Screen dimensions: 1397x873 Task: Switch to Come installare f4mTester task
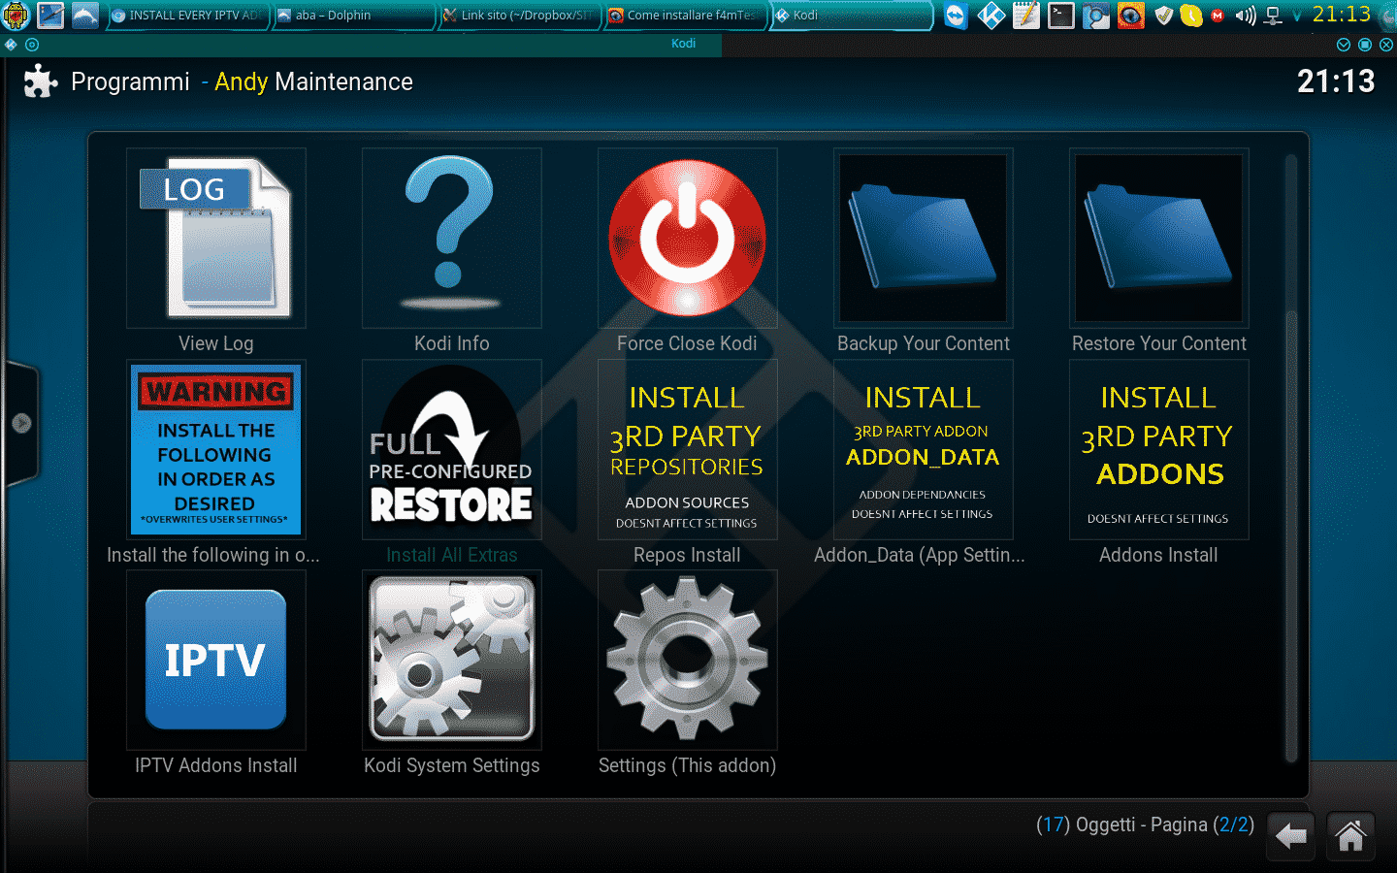tap(685, 16)
